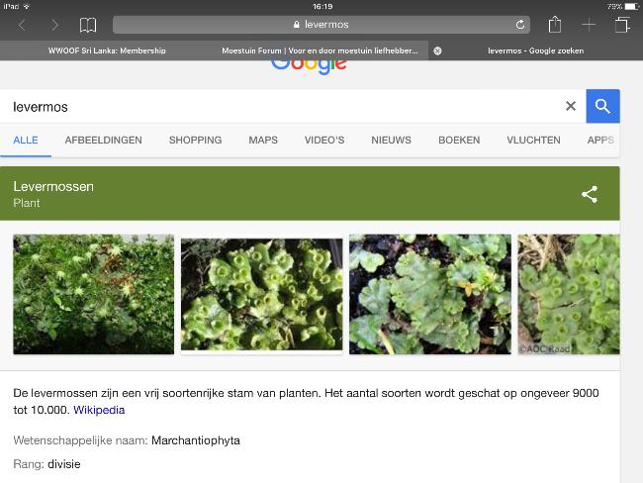Submit search with blue magnifier button
The image size is (643, 483).
point(602,106)
